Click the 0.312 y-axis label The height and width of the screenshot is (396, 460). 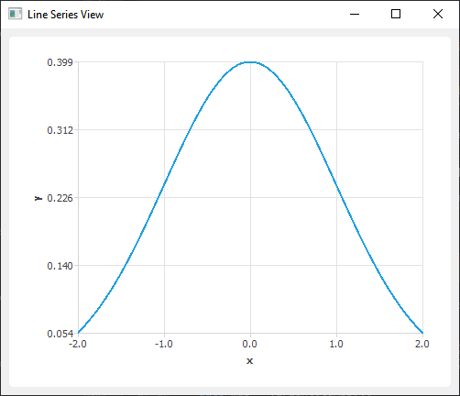pos(60,130)
